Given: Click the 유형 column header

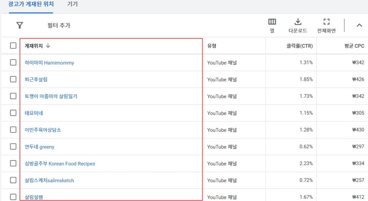Looking at the screenshot, I should tap(212, 46).
